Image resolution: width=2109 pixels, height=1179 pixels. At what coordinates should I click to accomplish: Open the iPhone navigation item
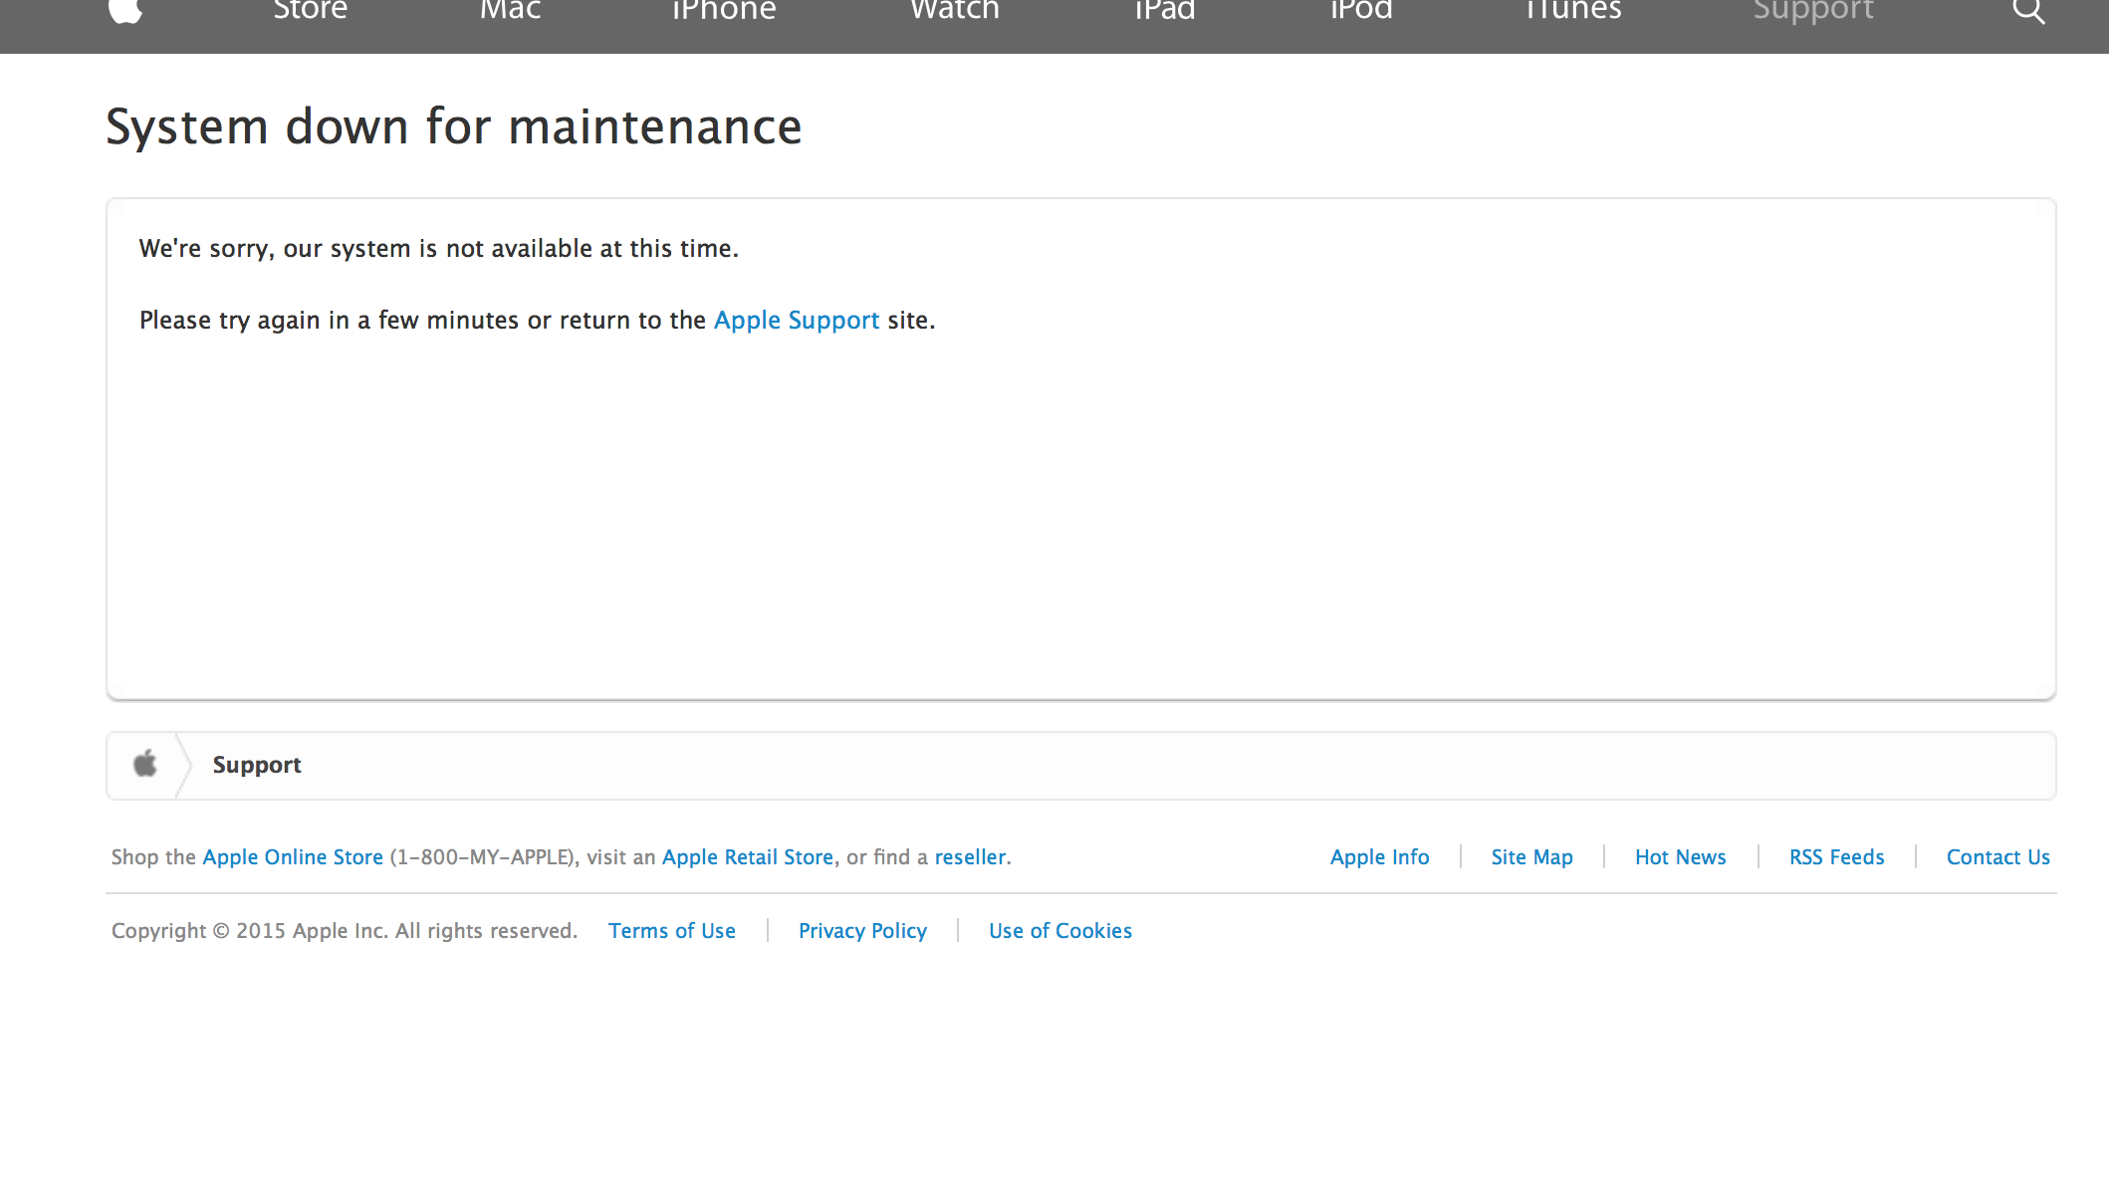pos(724,11)
